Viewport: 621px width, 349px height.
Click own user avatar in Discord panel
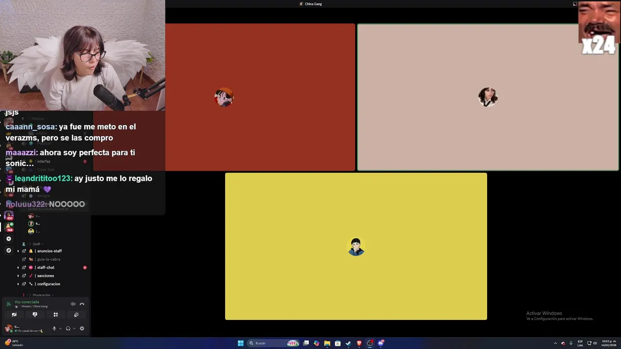click(x=8, y=328)
